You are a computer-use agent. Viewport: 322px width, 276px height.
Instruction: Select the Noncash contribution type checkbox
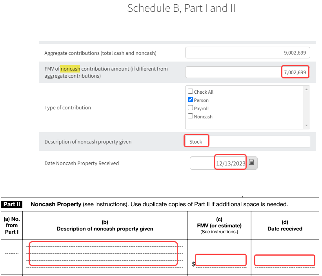click(x=191, y=116)
